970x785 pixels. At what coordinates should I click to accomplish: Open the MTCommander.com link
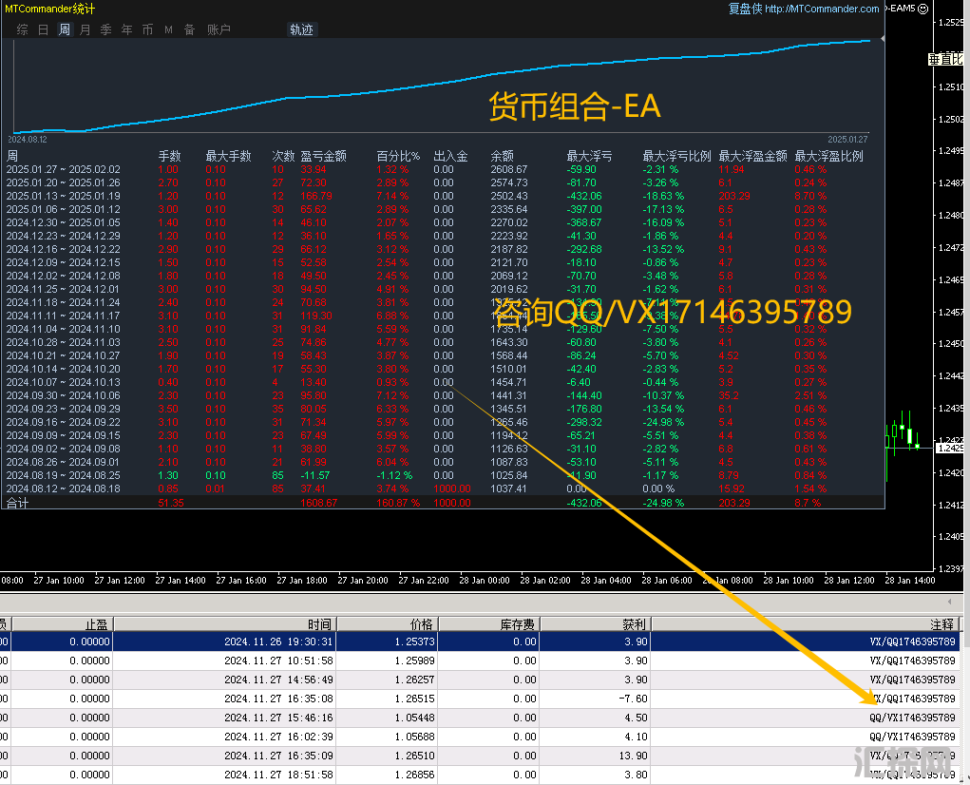pyautogui.click(x=822, y=9)
